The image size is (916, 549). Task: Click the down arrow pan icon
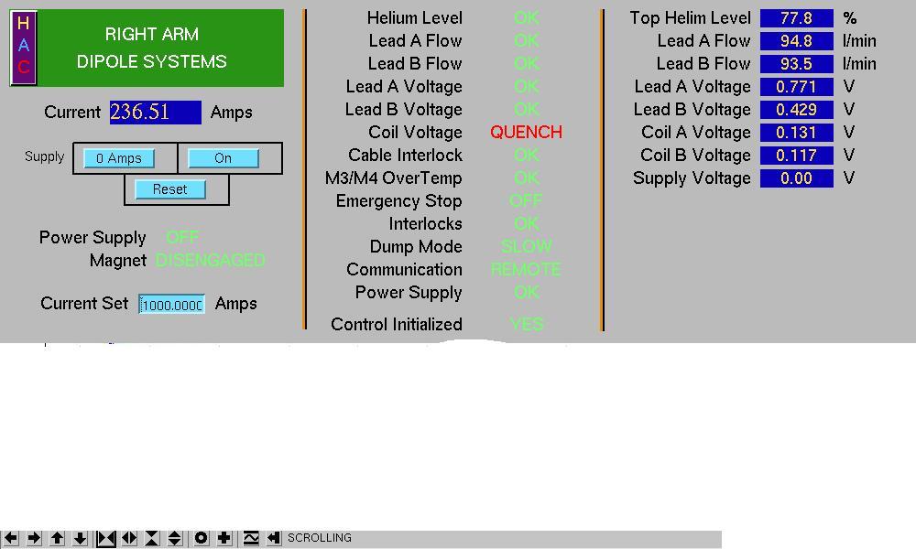[x=80, y=538]
